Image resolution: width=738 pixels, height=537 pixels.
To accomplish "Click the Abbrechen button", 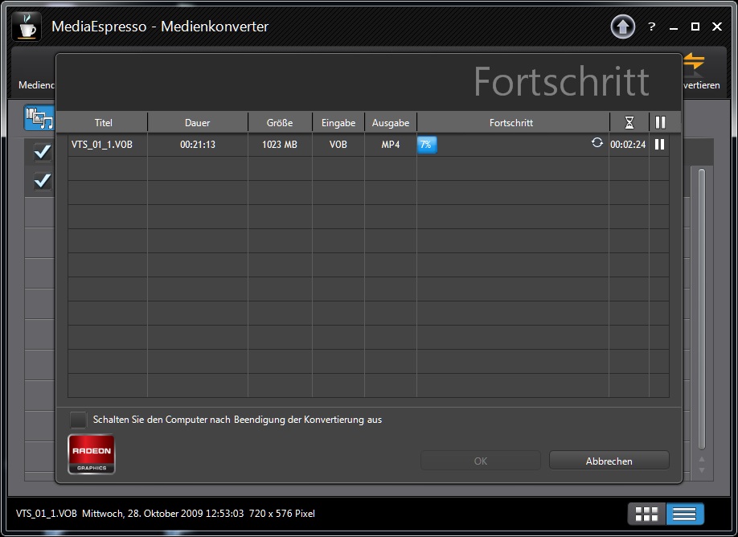I will [x=609, y=461].
